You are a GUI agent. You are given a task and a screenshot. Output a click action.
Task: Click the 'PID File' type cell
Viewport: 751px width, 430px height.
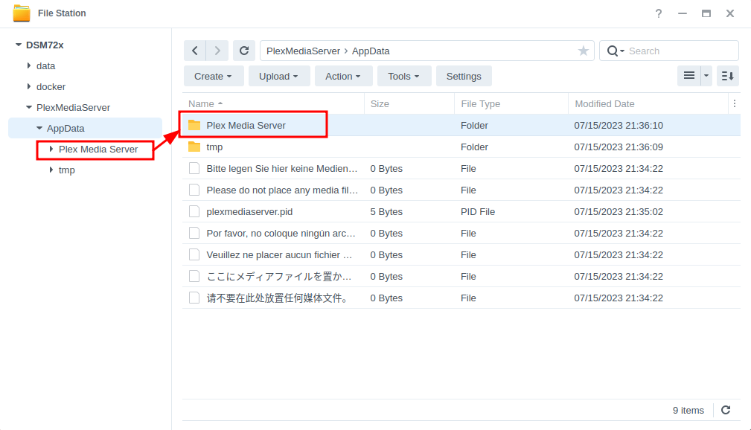[x=478, y=211]
